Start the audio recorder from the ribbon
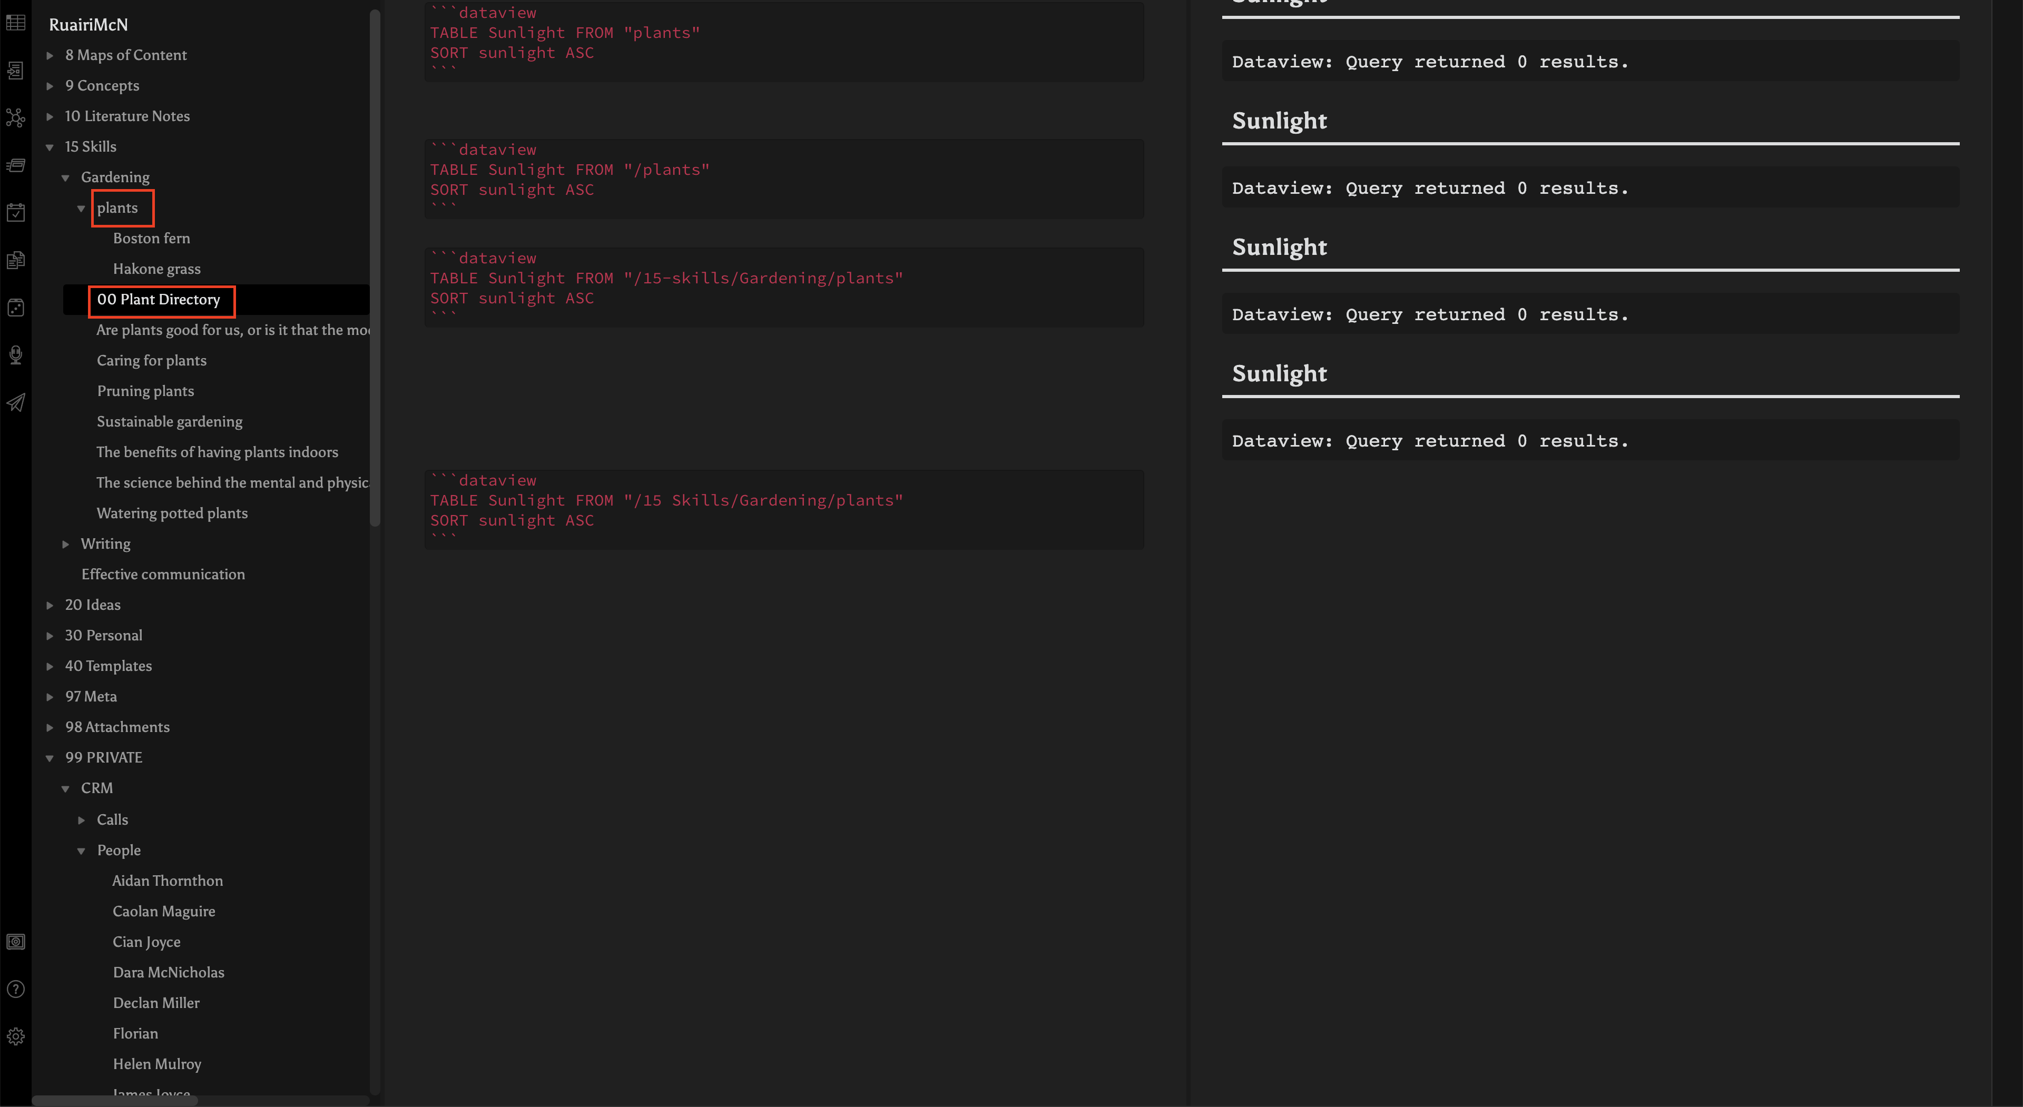This screenshot has height=1107, width=2023. (x=15, y=355)
